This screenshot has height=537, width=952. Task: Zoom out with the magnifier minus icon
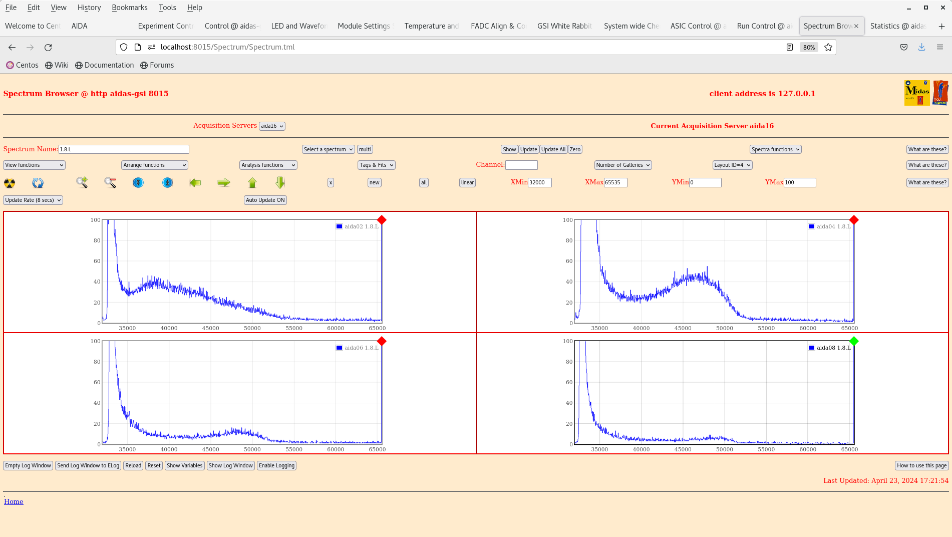(110, 183)
